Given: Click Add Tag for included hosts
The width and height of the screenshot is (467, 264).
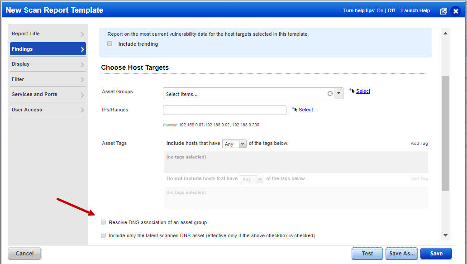Looking at the screenshot, I should 419,143.
